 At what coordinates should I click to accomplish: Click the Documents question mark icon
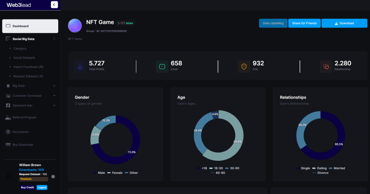8,132
